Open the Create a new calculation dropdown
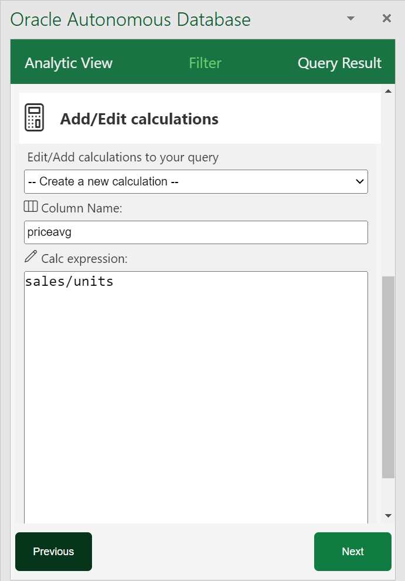 pos(196,181)
